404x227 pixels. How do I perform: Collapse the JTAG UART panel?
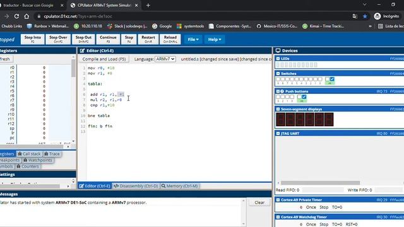click(278, 133)
